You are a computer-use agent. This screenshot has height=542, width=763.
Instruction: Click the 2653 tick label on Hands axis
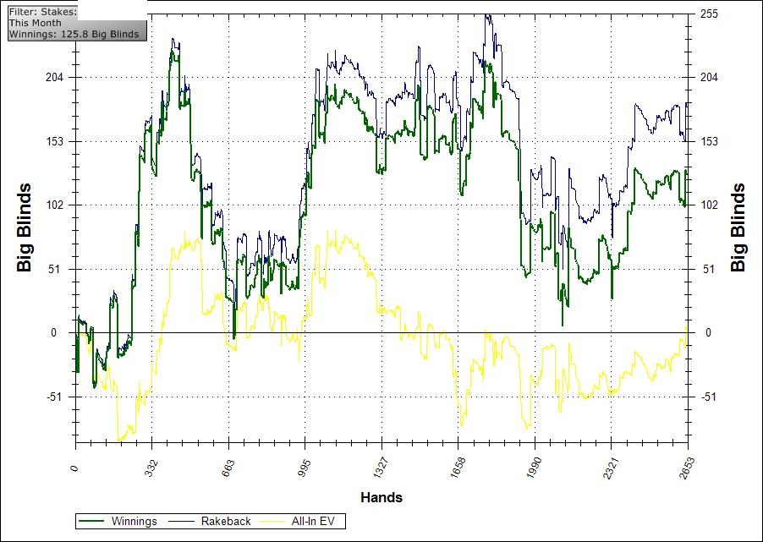pos(685,468)
